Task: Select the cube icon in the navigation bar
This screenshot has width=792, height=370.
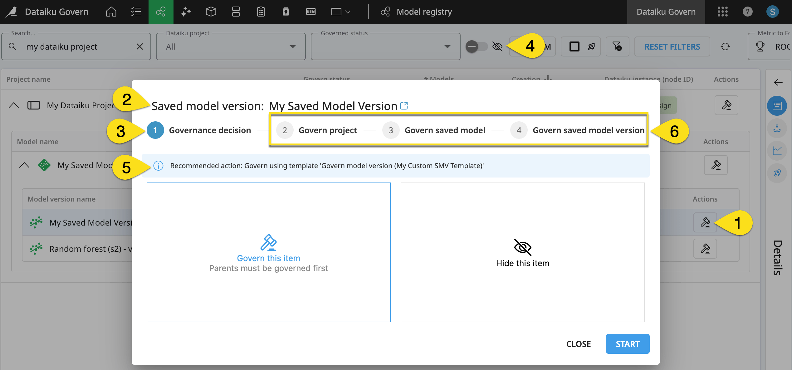Action: tap(211, 12)
